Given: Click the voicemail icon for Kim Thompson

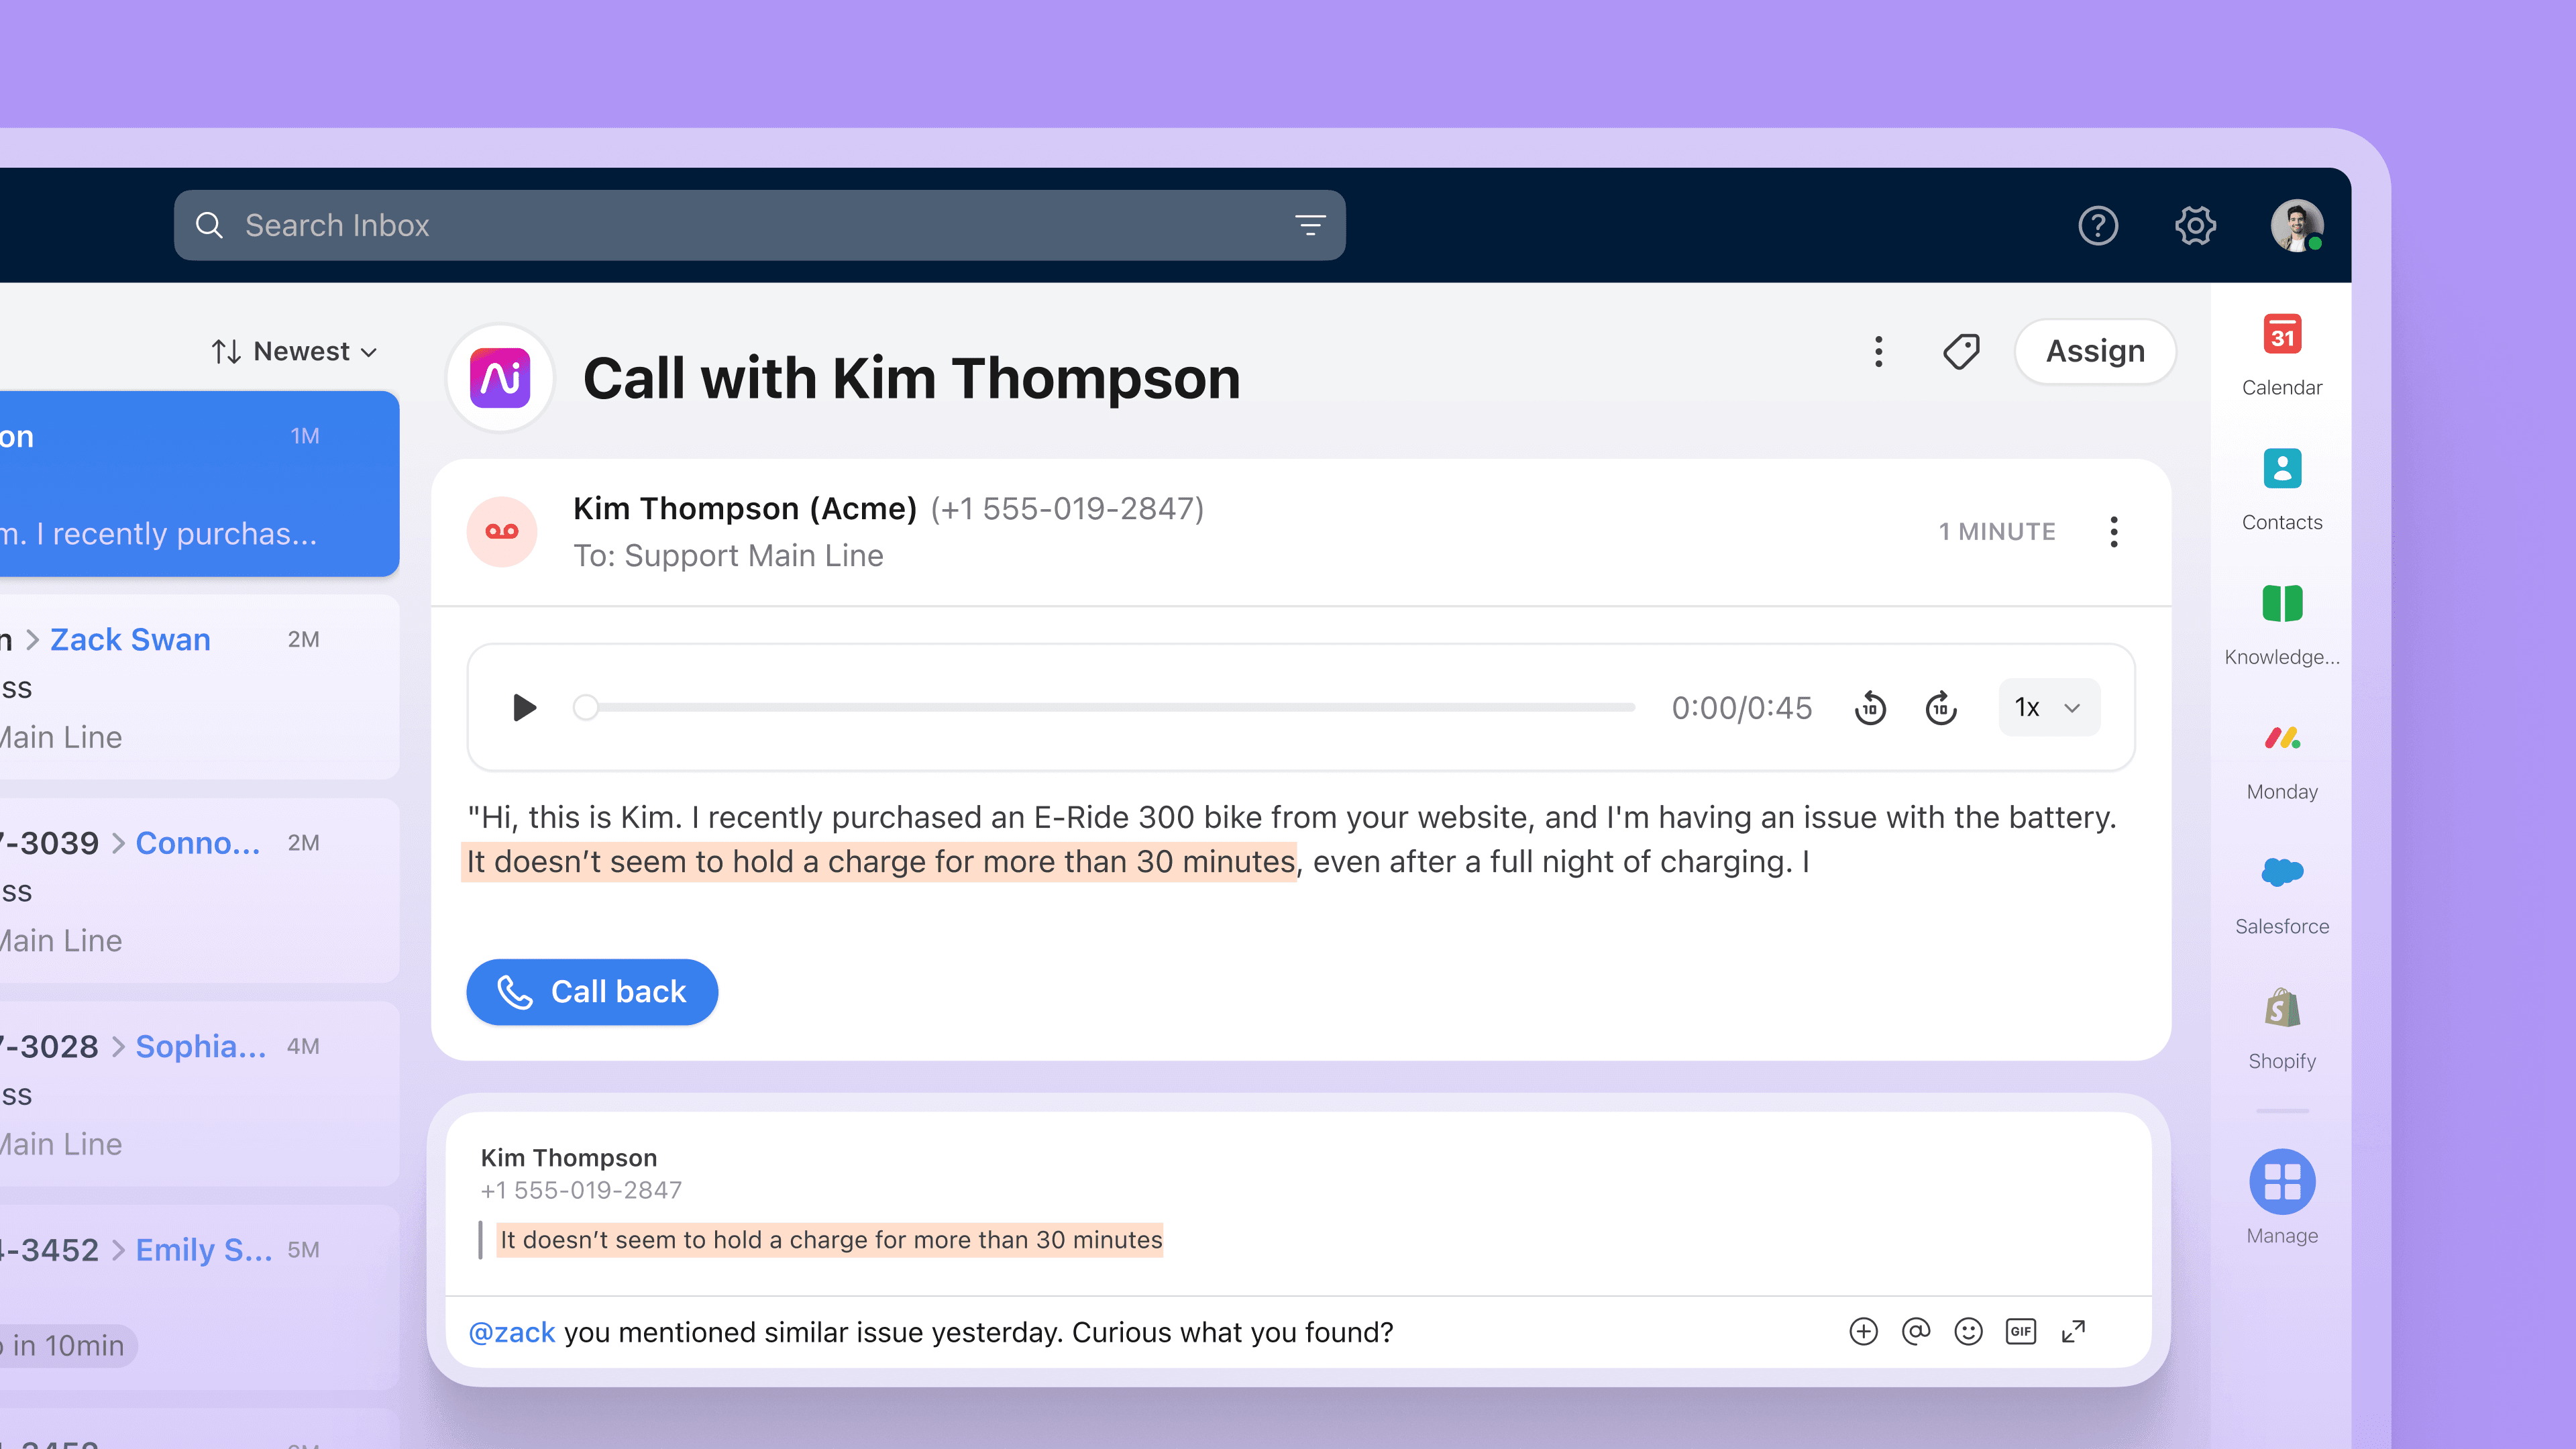Looking at the screenshot, I should click(502, 531).
